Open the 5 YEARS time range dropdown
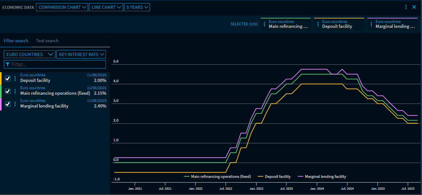This screenshot has width=422, height=195. 137,7
